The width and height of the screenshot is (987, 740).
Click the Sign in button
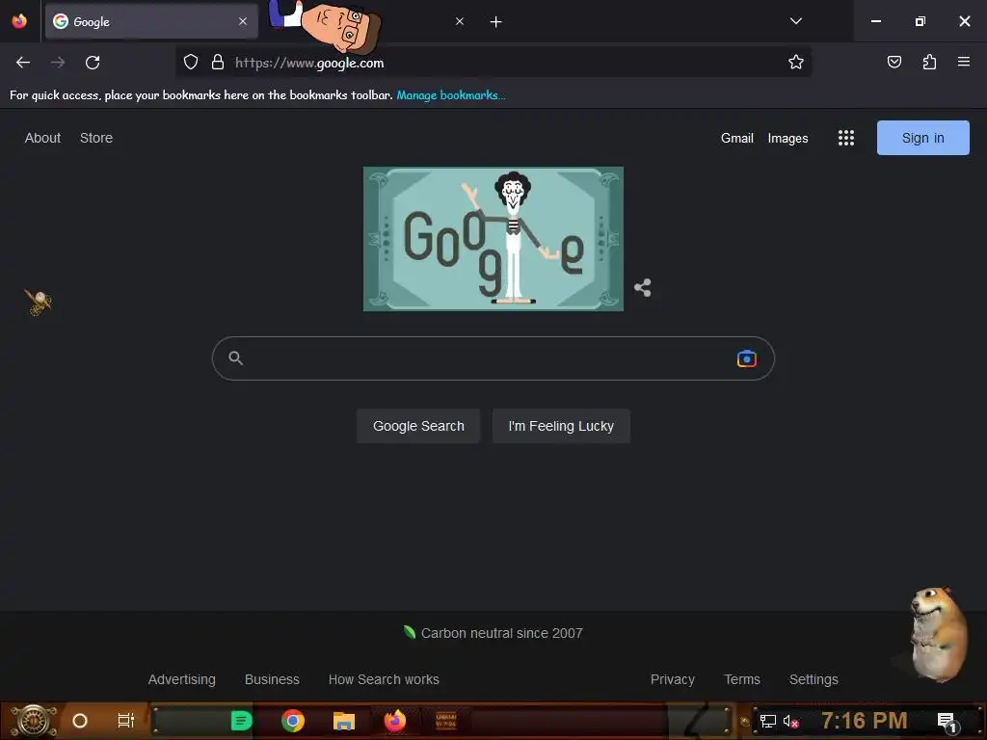[x=922, y=138]
